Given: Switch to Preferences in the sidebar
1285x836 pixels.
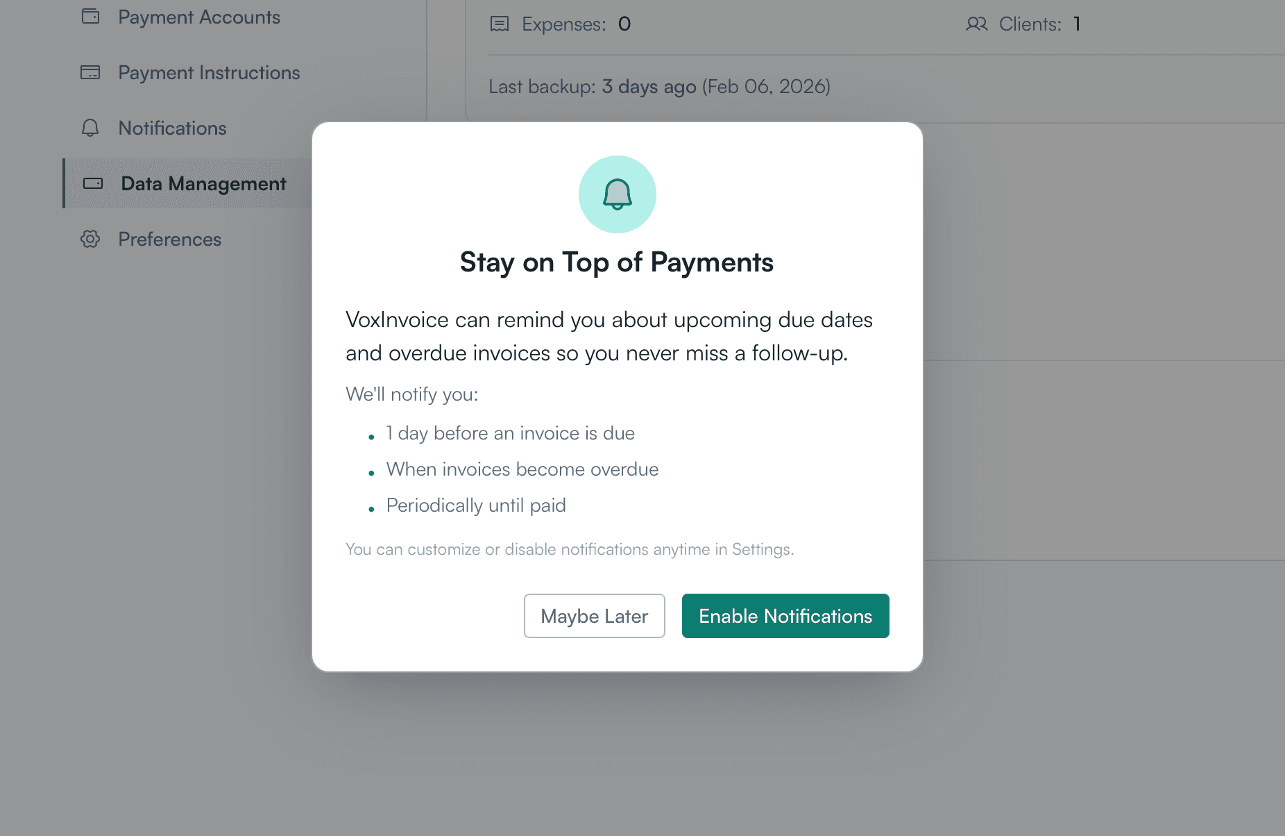Looking at the screenshot, I should pos(169,239).
